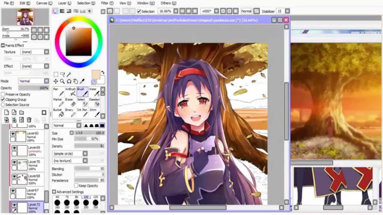Open the Filter menu

(107, 3)
